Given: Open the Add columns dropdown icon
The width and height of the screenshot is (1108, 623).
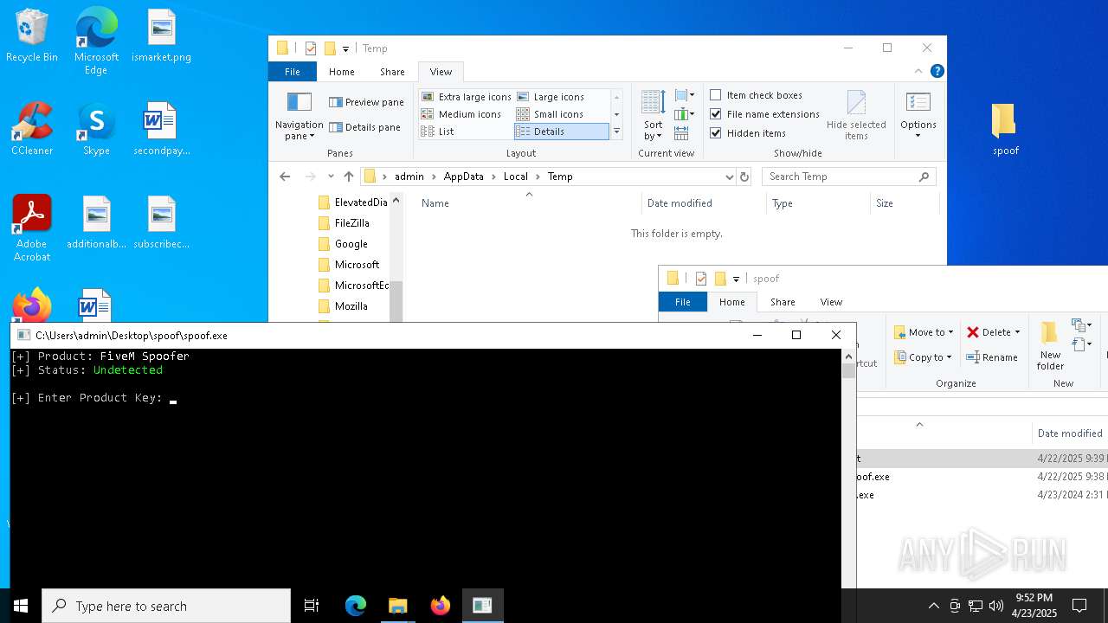Looking at the screenshot, I should tap(685, 114).
